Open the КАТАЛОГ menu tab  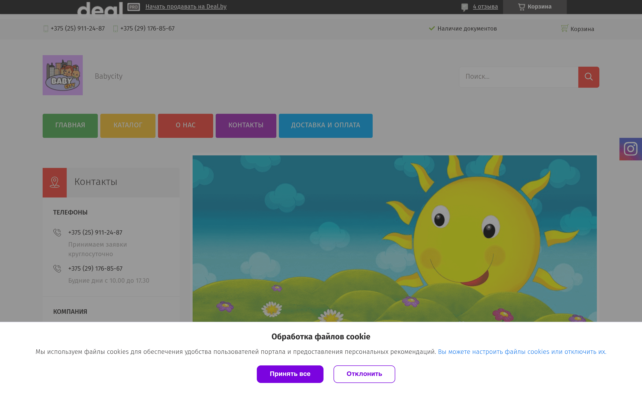click(128, 126)
